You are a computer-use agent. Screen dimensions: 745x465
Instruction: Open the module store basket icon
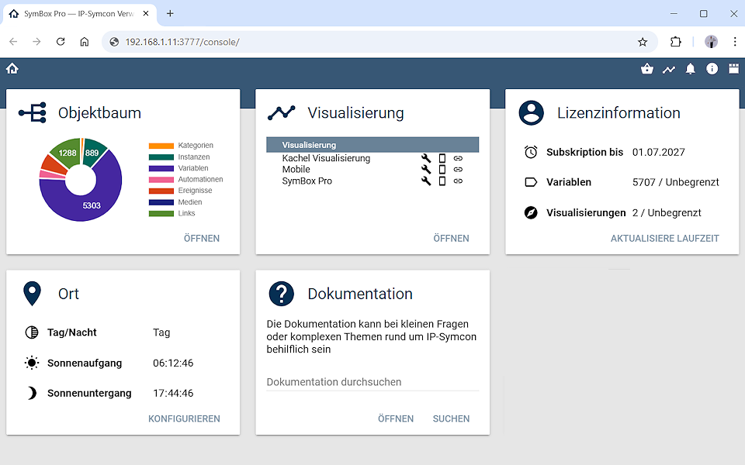pyautogui.click(x=646, y=69)
